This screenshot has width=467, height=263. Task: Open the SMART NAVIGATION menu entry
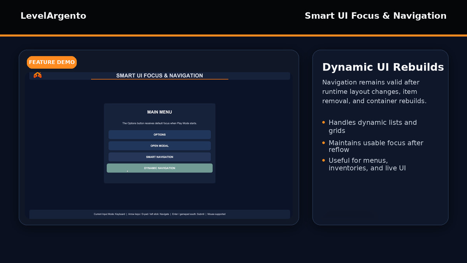(160, 157)
